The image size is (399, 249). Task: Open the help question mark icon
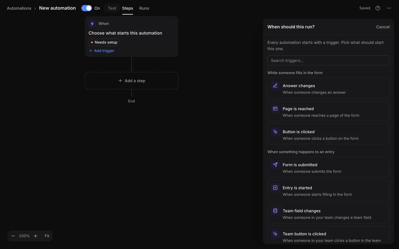pyautogui.click(x=378, y=8)
